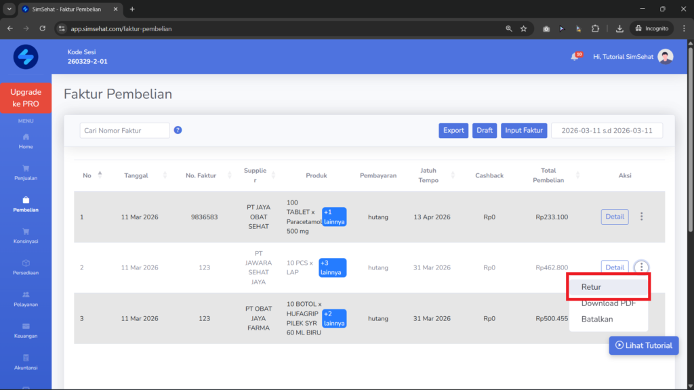Click the blue help question-mark icon

pos(178,130)
